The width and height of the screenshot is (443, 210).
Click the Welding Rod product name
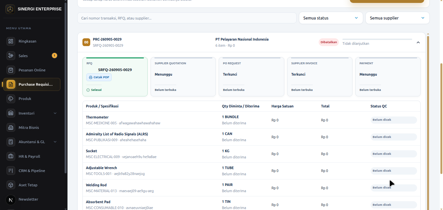coord(96,185)
